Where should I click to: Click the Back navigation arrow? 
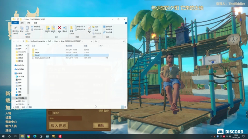tap(14, 41)
